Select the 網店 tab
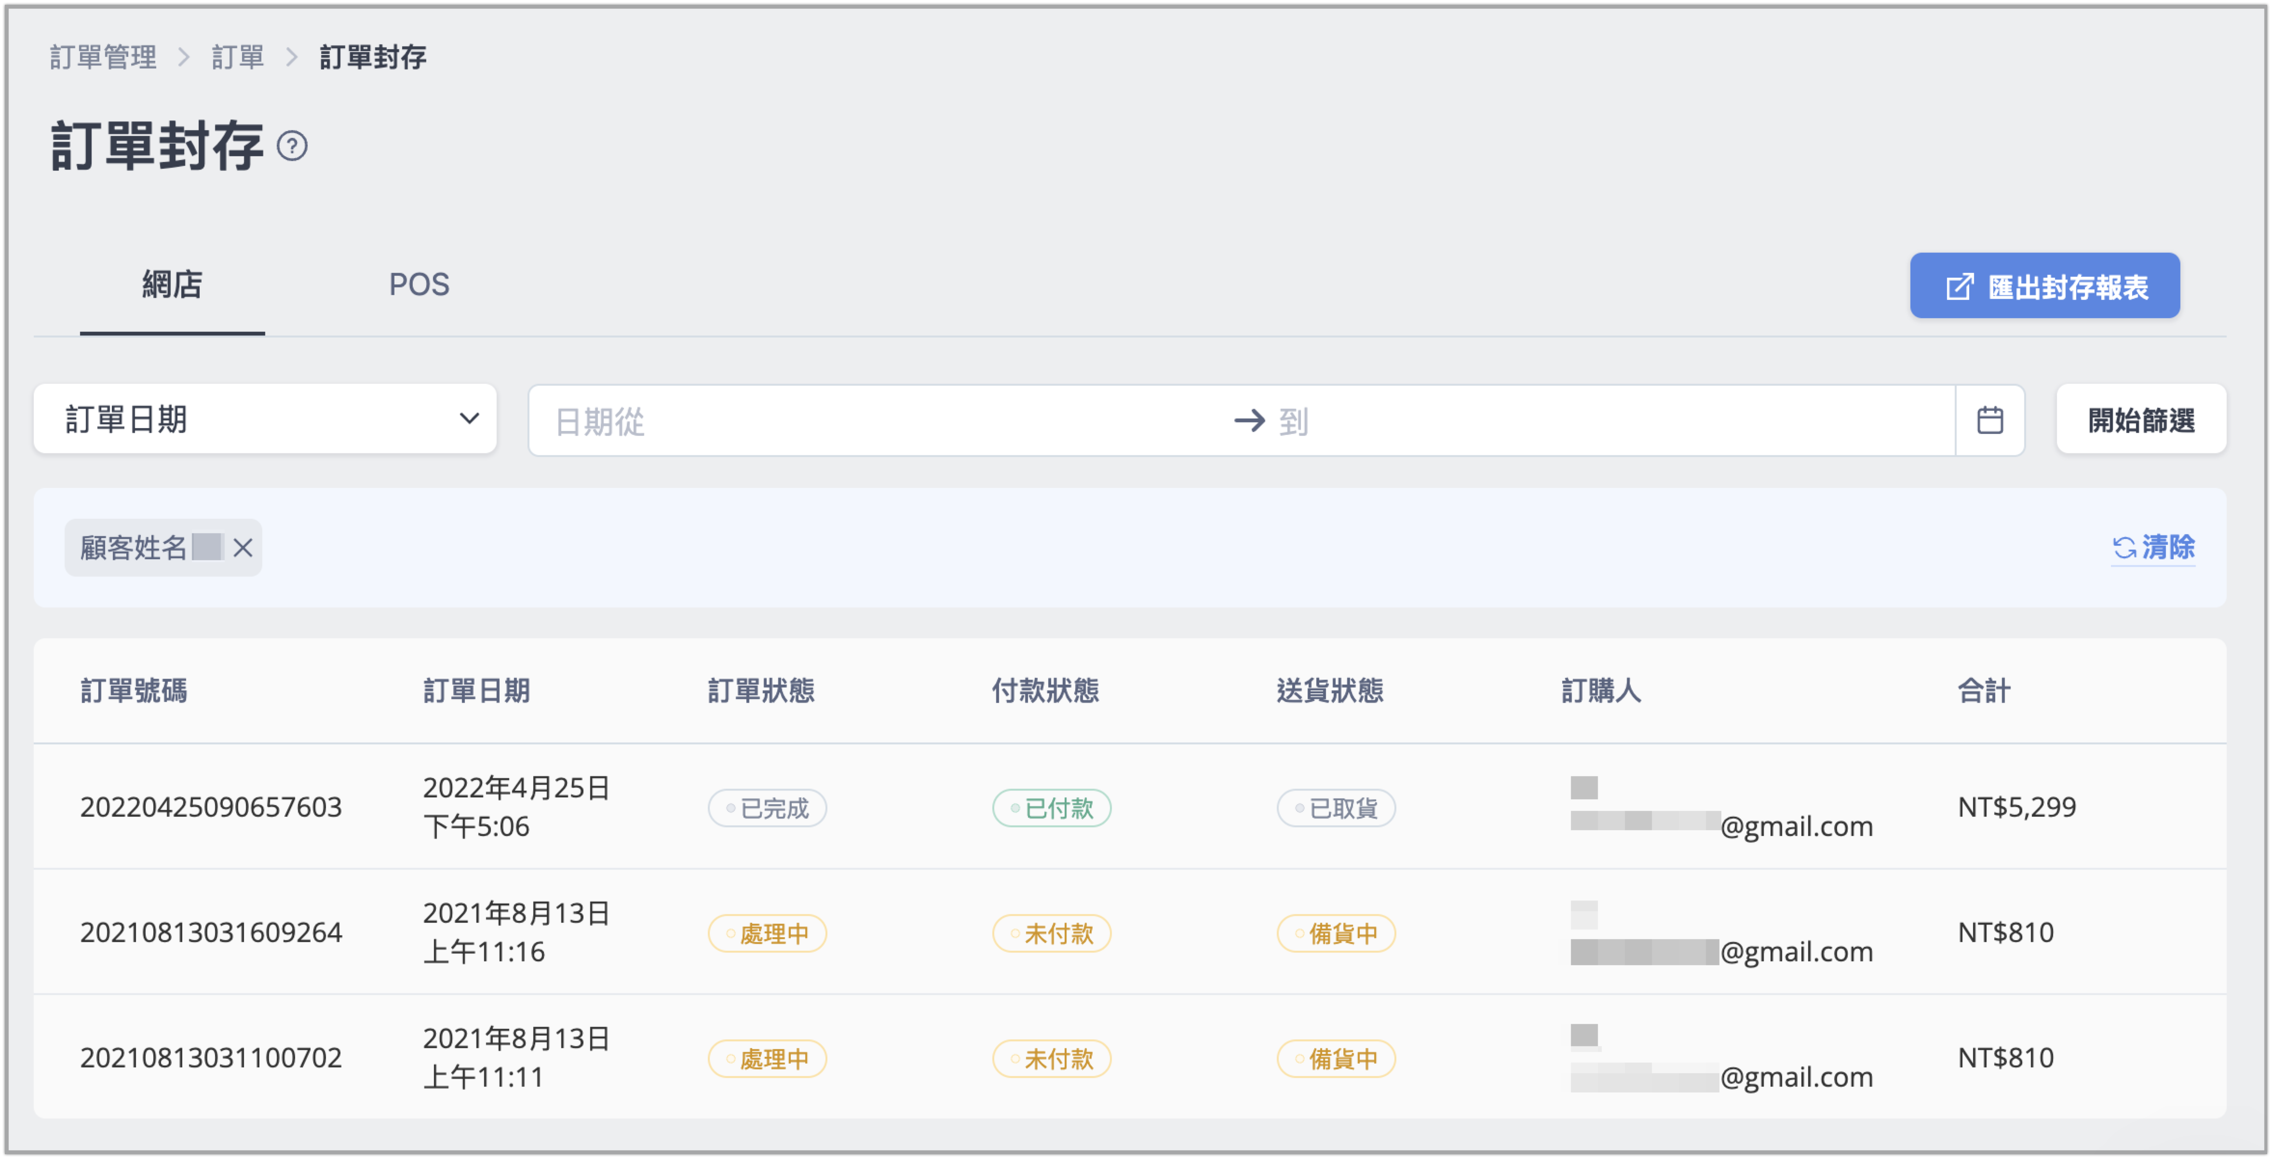This screenshot has width=2272, height=1159. (172, 284)
